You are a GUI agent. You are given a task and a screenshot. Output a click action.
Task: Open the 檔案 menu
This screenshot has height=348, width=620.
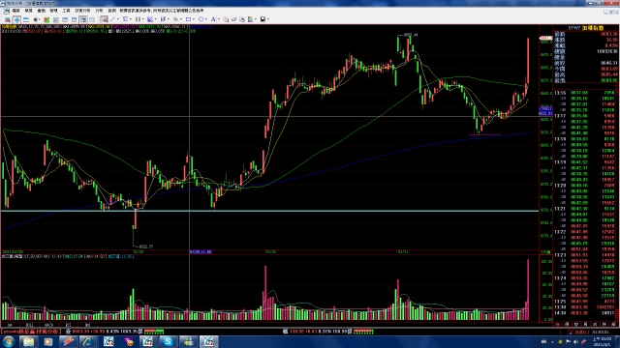(x=15, y=11)
